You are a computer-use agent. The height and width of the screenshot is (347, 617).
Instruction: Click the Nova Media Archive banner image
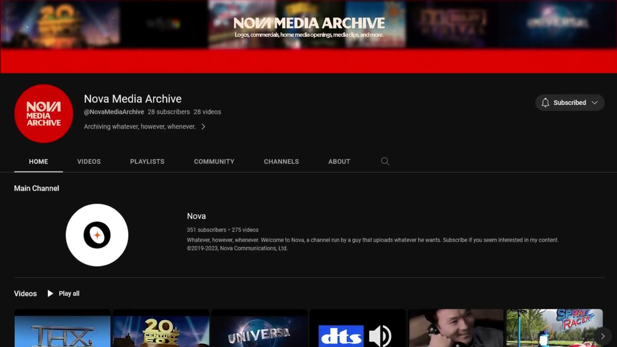[308, 37]
